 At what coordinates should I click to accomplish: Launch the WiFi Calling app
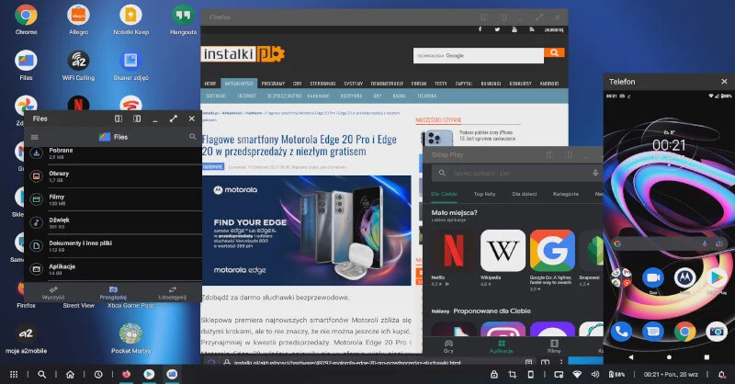tap(78, 62)
